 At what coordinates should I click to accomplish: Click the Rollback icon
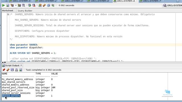pyautogui.click(x=34, y=5)
